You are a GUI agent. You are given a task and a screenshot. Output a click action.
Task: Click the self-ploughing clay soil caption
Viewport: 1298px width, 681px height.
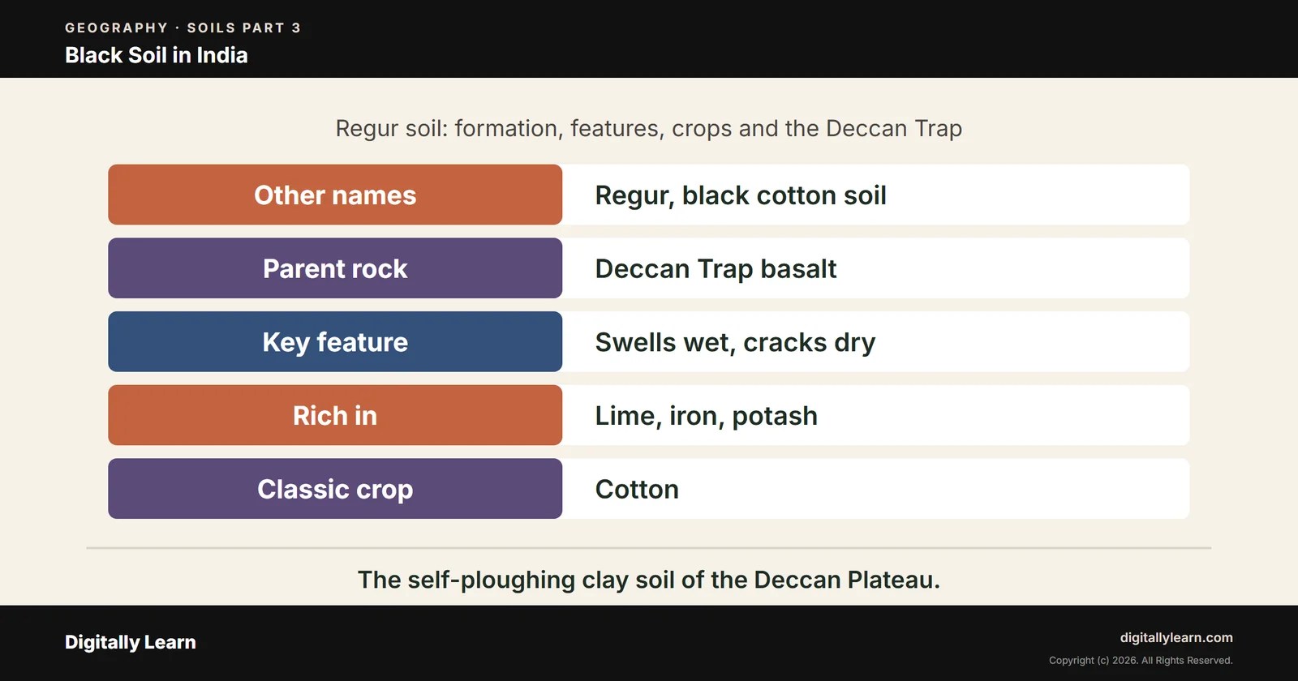pyautogui.click(x=649, y=580)
